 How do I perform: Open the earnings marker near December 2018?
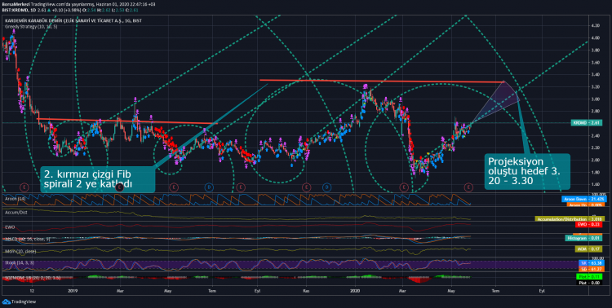(25, 187)
